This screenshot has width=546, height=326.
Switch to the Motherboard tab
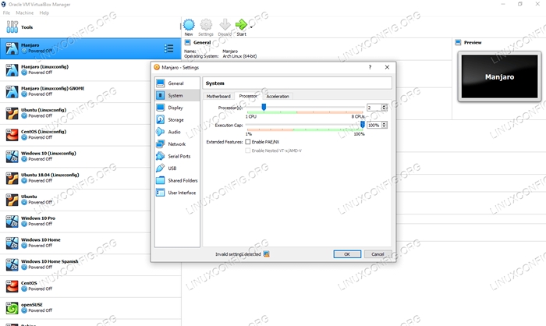(218, 96)
